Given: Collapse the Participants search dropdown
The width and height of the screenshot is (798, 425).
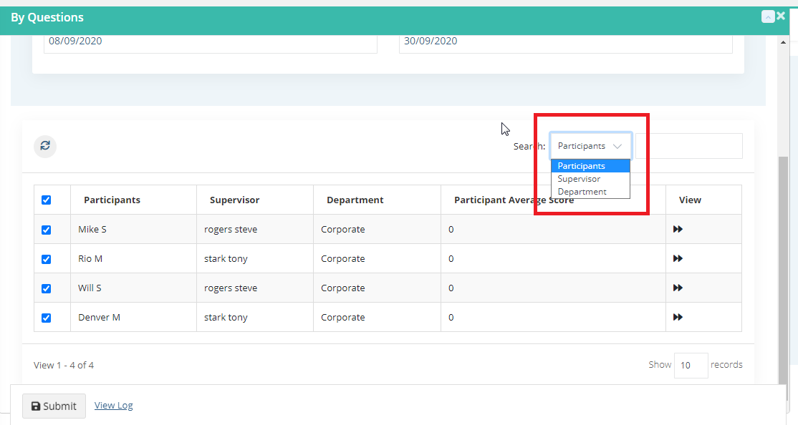Looking at the screenshot, I should [591, 147].
